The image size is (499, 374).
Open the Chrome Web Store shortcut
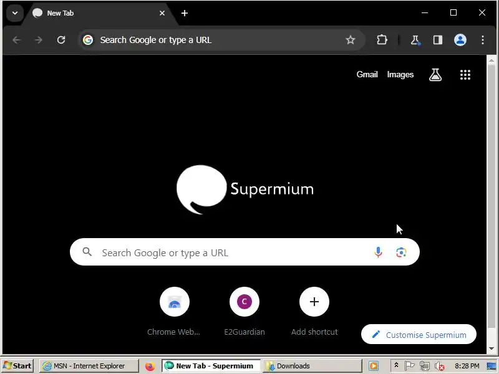click(175, 311)
